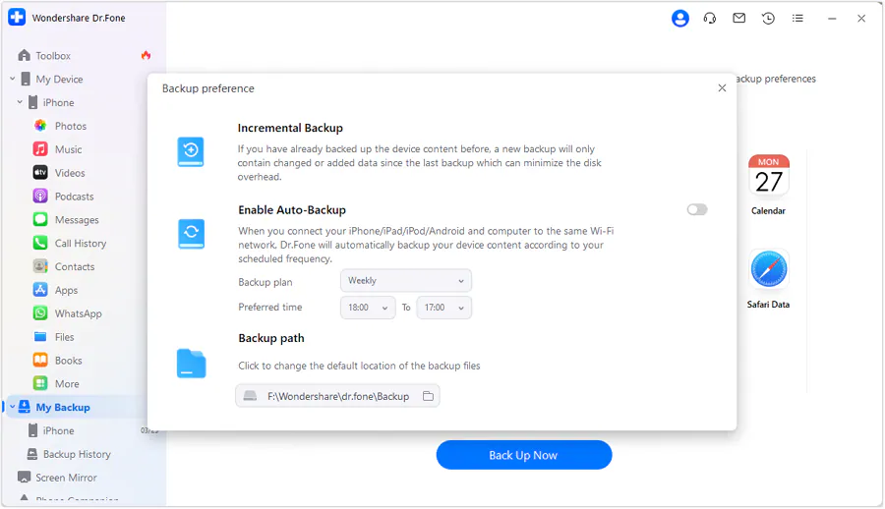Collapse the My Backup tree section

pyautogui.click(x=11, y=408)
